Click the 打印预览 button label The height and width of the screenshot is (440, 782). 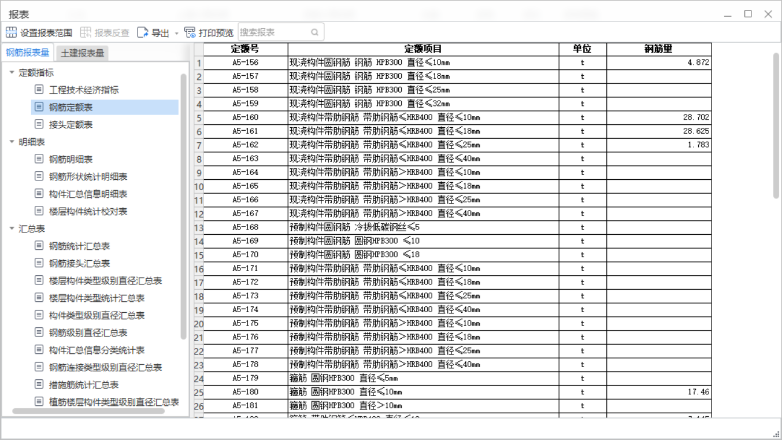tap(216, 33)
